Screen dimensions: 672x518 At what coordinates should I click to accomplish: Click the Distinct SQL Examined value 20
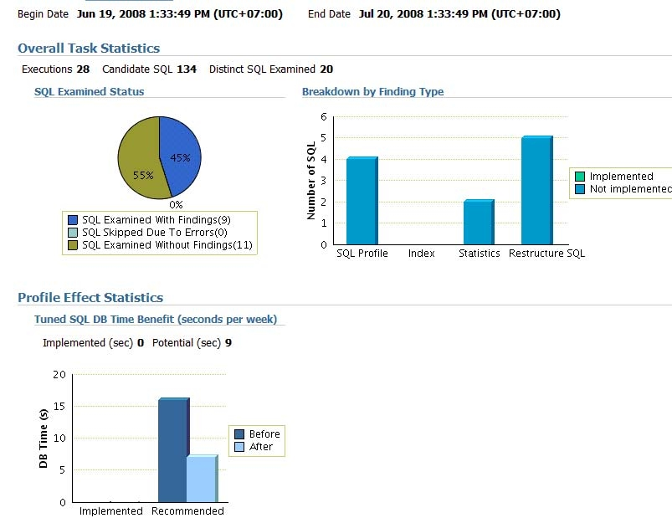pyautogui.click(x=326, y=69)
